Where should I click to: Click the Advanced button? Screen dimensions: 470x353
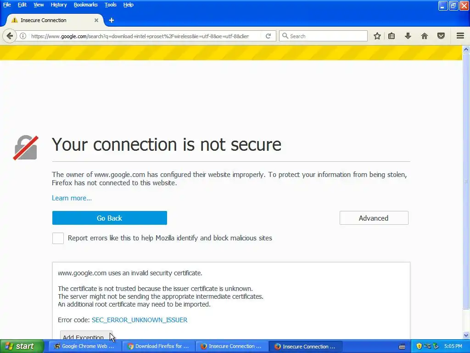(374, 218)
